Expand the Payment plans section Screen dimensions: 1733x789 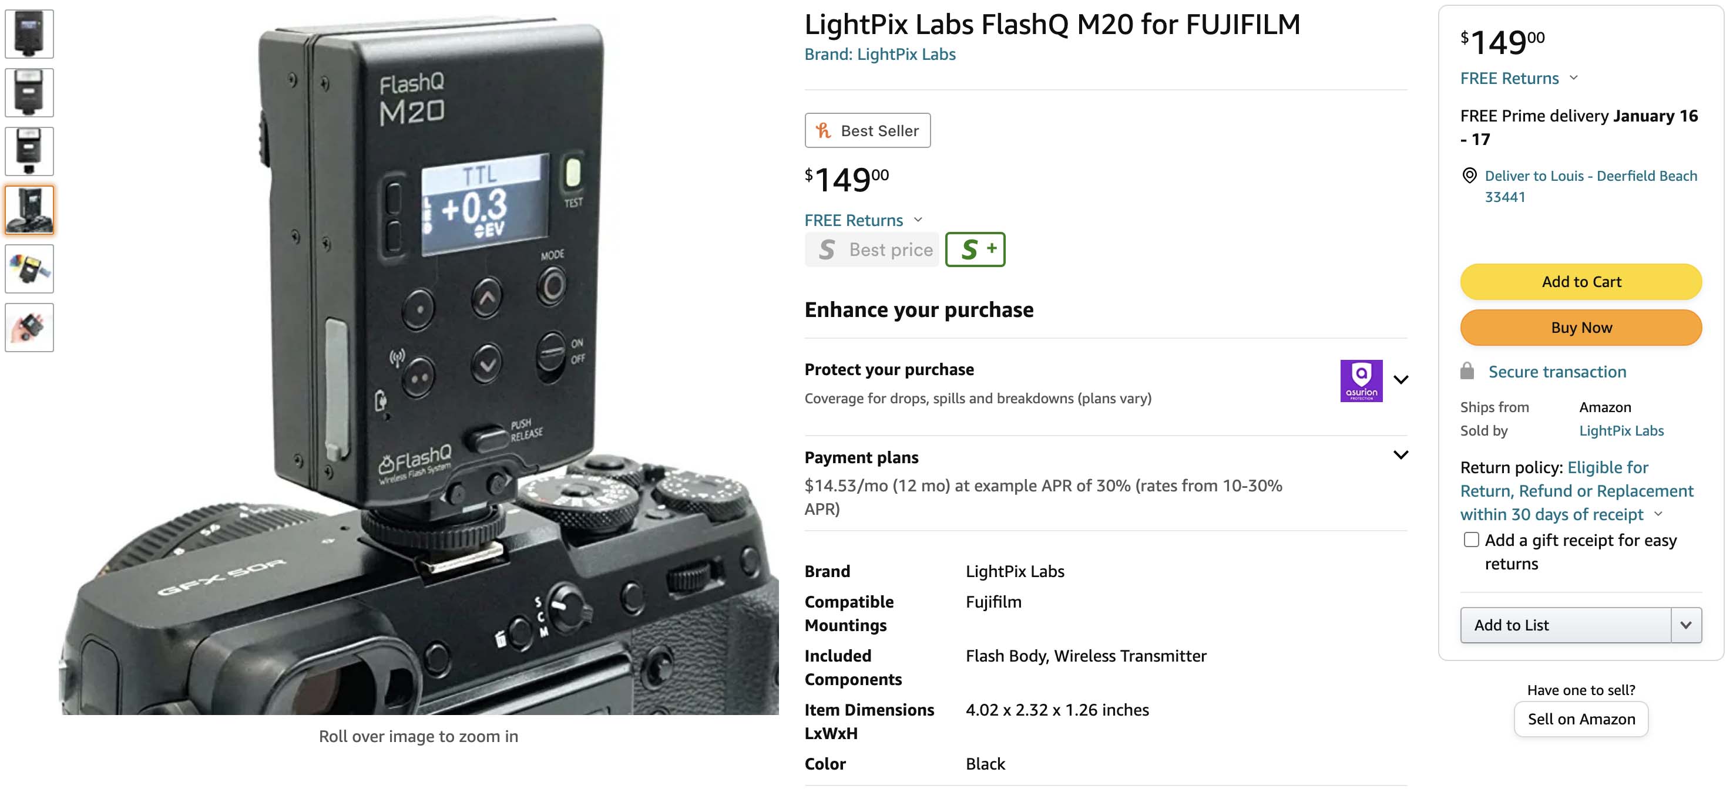(x=1400, y=455)
